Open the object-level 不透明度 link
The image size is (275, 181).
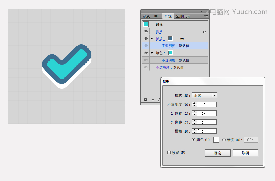tap(164, 67)
